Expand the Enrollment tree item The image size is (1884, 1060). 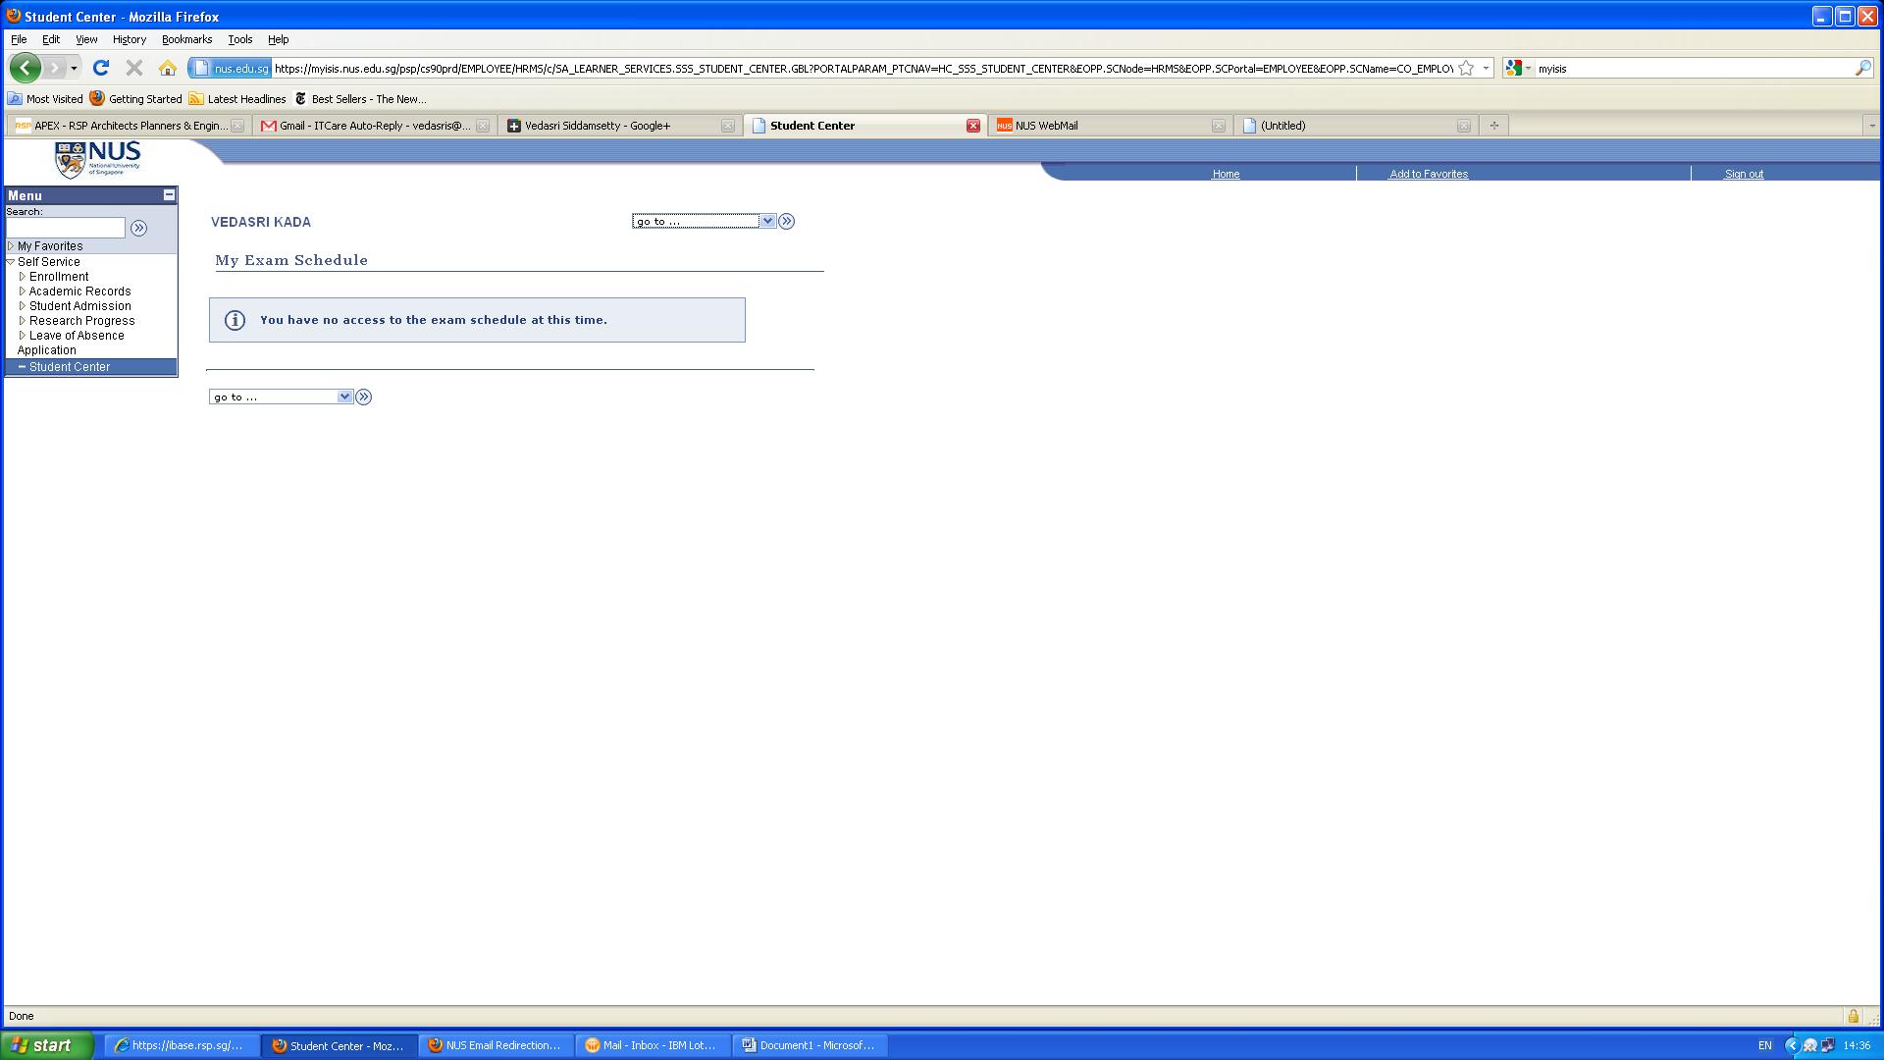[x=23, y=277]
